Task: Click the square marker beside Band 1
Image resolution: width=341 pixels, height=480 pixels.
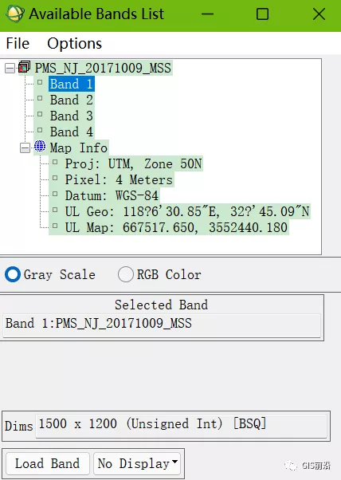Action: coord(40,82)
